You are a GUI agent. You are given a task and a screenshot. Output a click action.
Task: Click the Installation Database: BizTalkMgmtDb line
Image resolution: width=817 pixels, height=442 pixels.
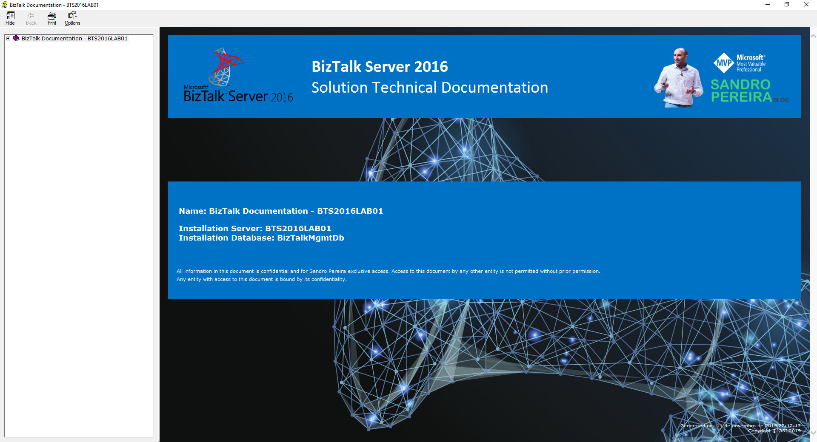coord(261,238)
